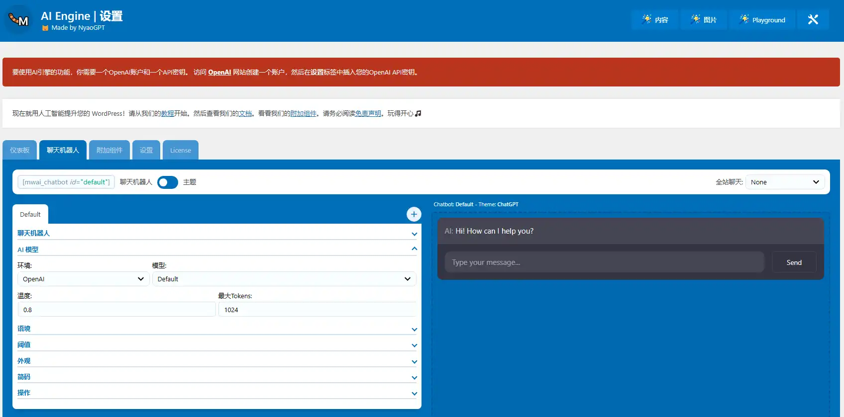The image size is (844, 417).
Task: Click the 最大Tokens field showing 1024
Action: (317, 310)
